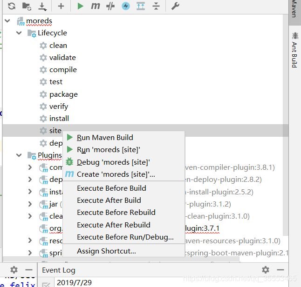Expand the resources plugin node
Viewport: 301px width, 287px height.
(30, 240)
